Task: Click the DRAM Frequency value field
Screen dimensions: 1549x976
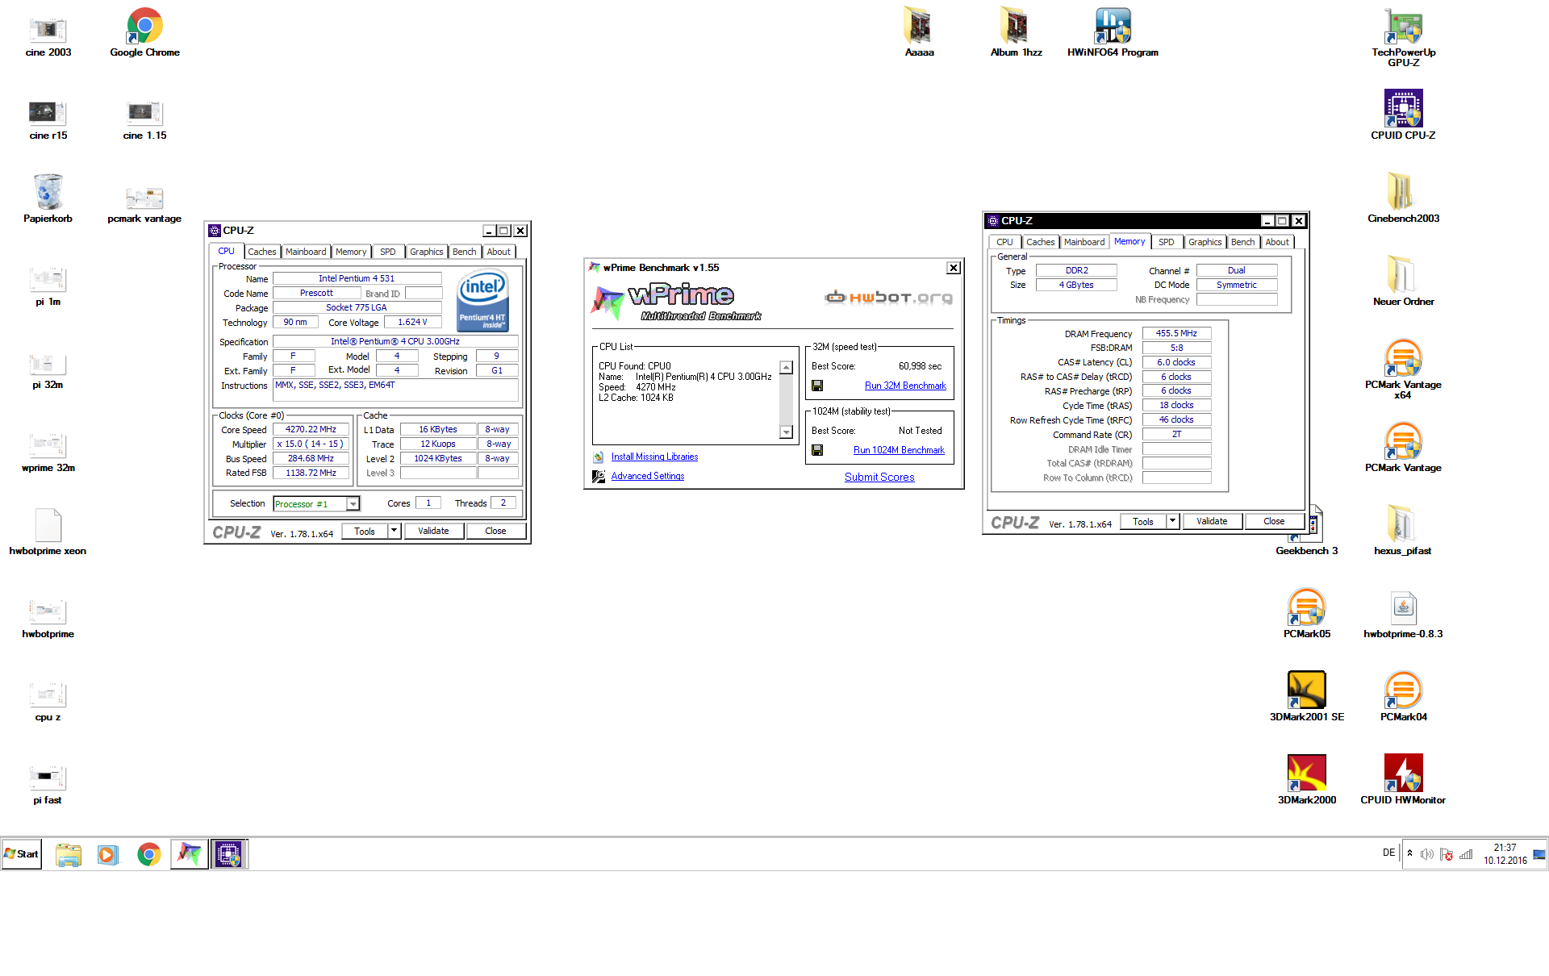Action: coord(1176,333)
